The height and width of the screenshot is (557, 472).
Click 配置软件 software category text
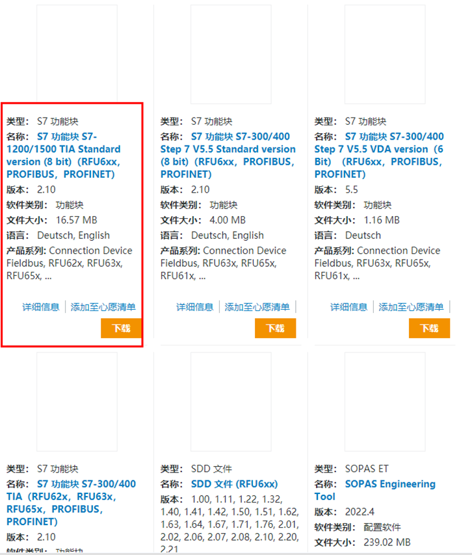[382, 527]
